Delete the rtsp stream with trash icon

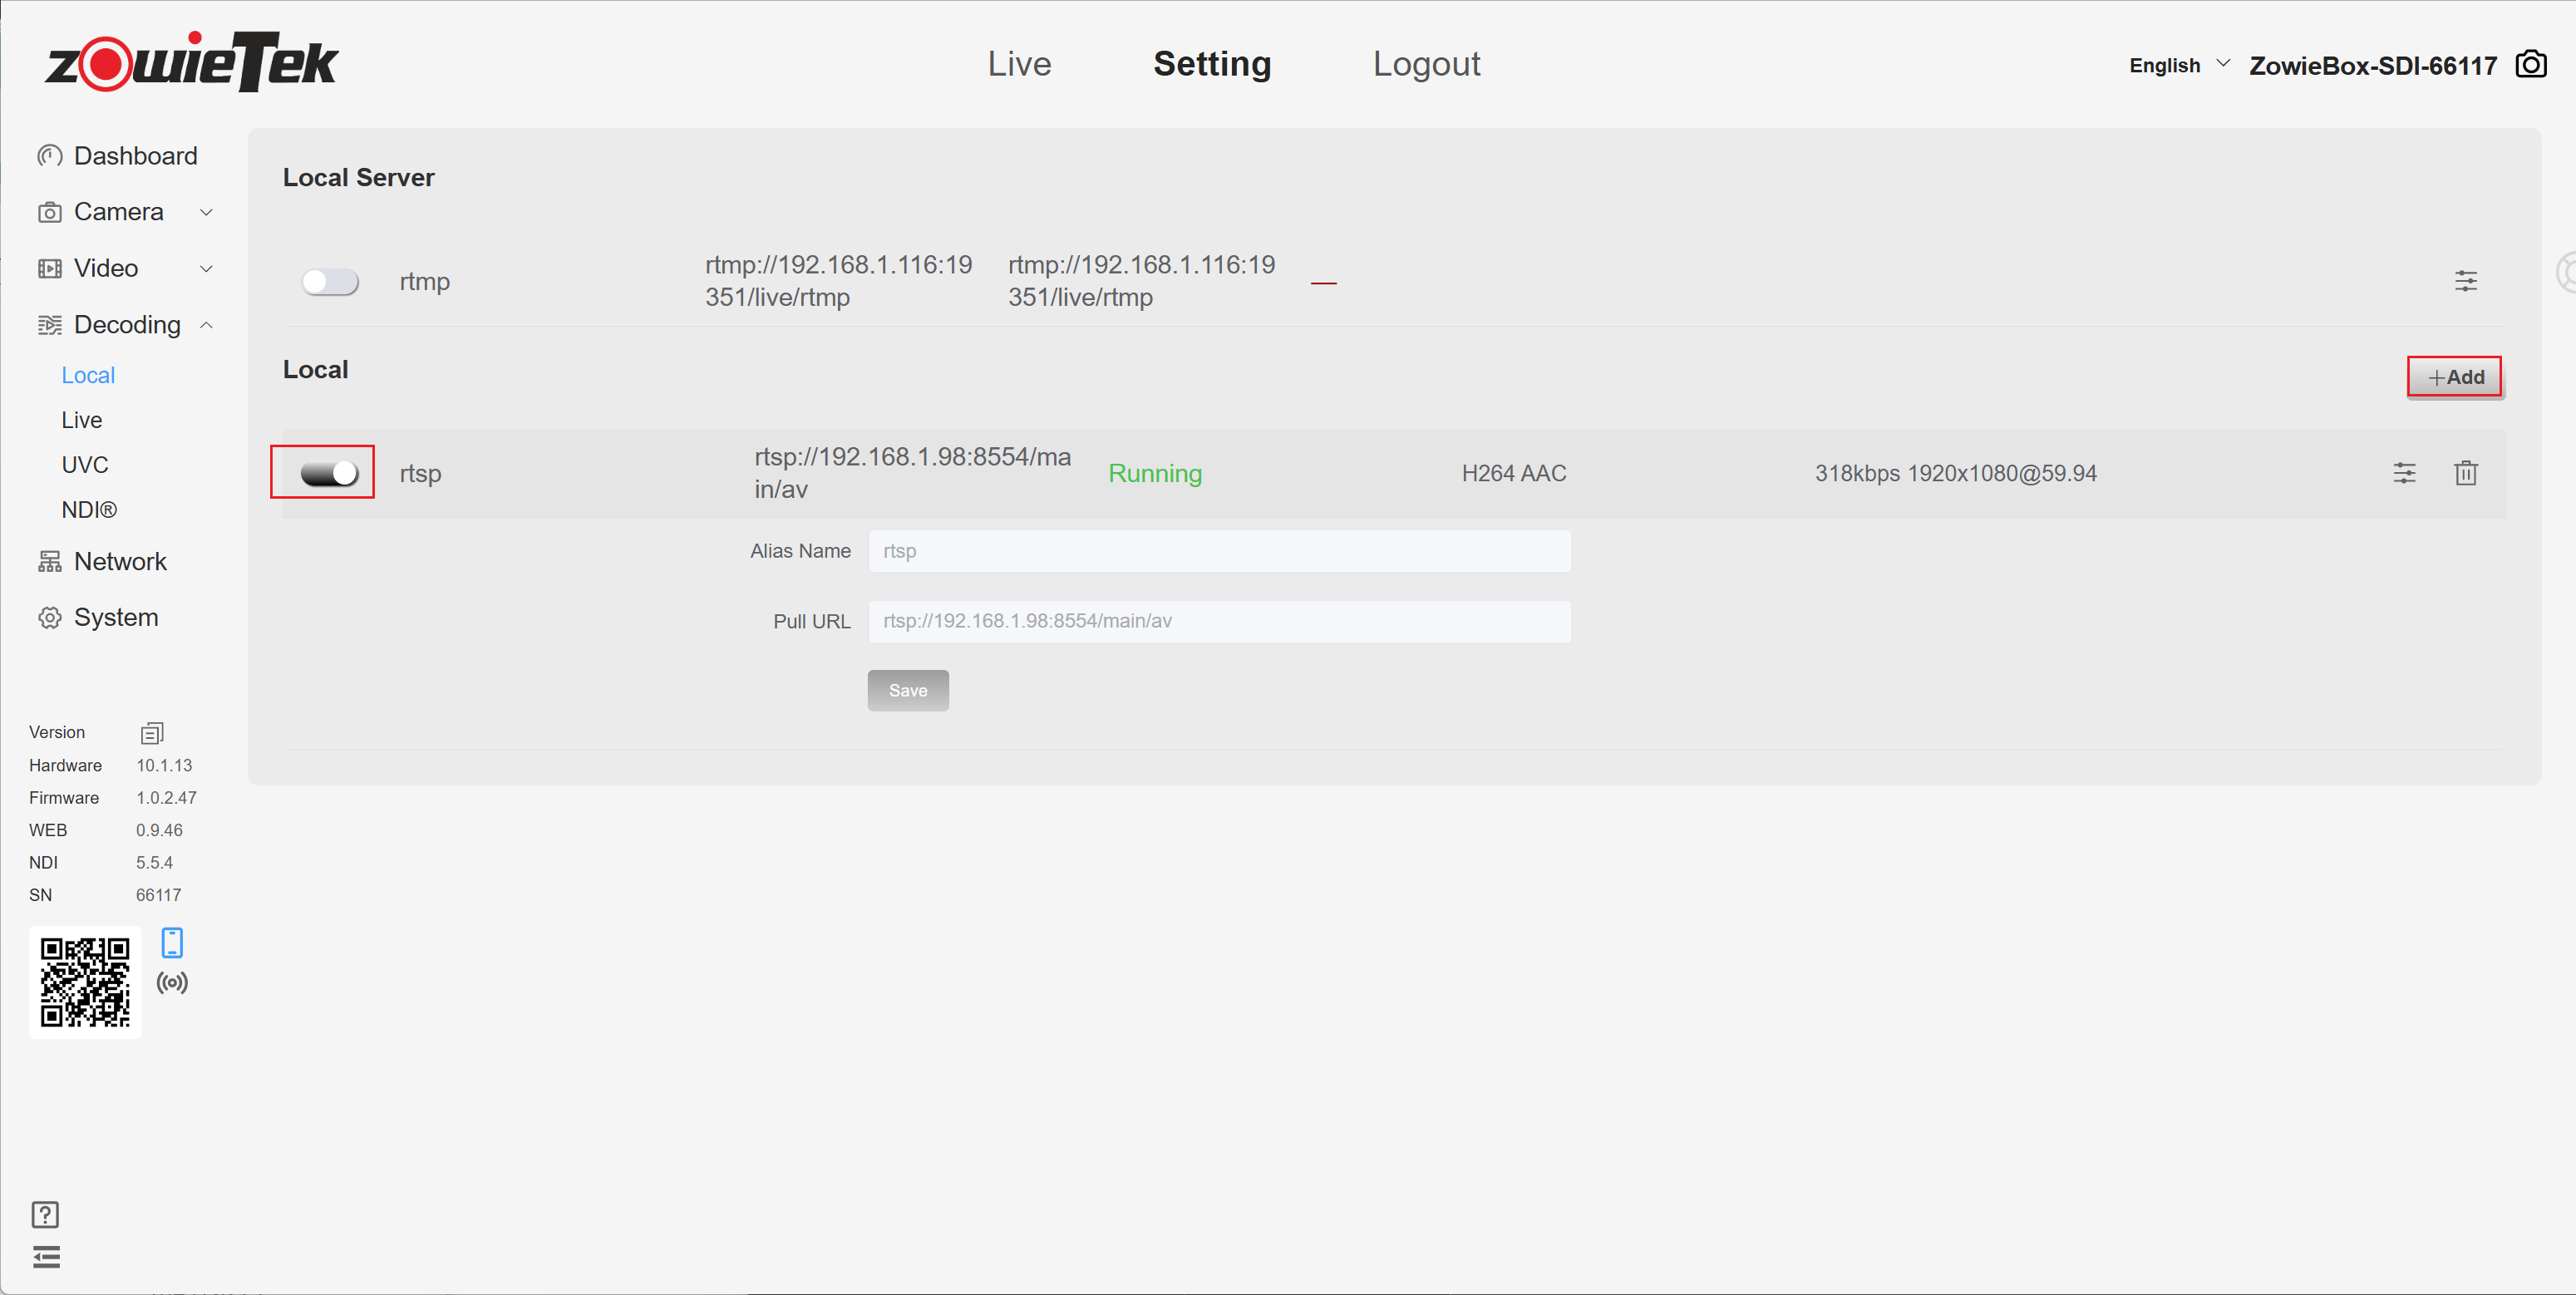coord(2465,473)
